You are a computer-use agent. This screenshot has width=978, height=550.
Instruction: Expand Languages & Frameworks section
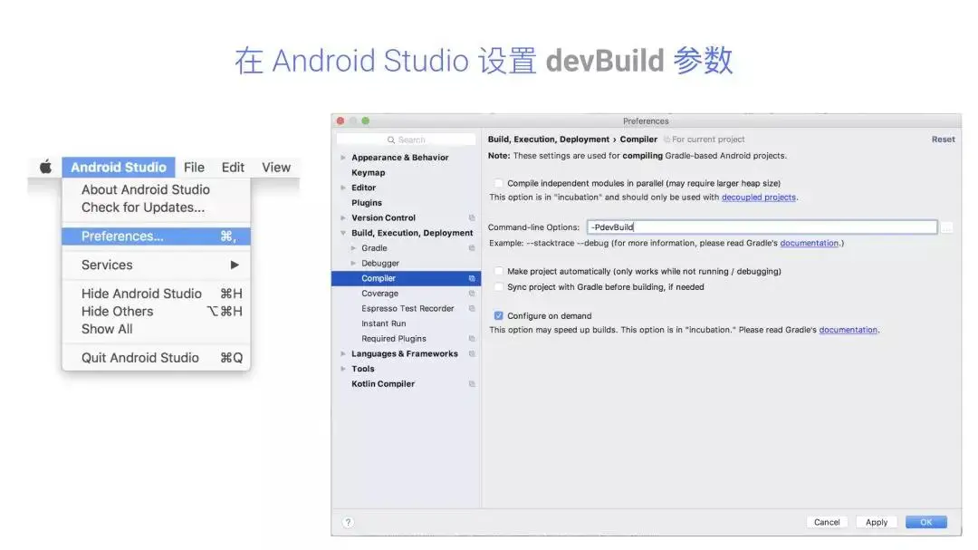(343, 354)
